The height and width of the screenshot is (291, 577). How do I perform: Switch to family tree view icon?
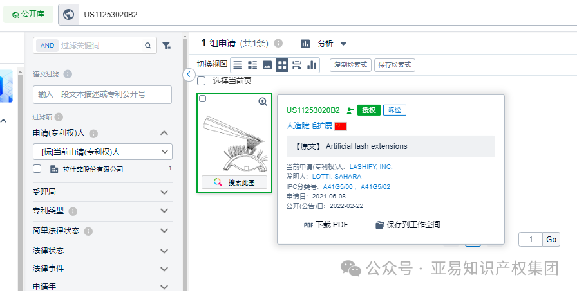click(x=297, y=65)
